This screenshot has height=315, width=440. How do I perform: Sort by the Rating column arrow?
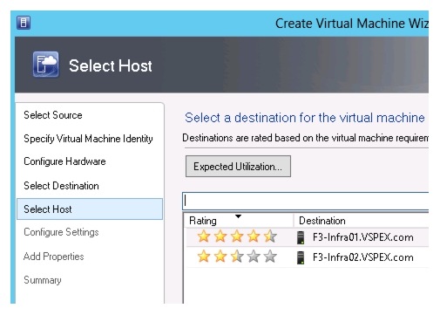click(238, 216)
